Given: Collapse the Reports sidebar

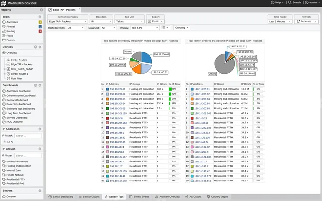Looking at the screenshot, I should click(x=41, y=10).
